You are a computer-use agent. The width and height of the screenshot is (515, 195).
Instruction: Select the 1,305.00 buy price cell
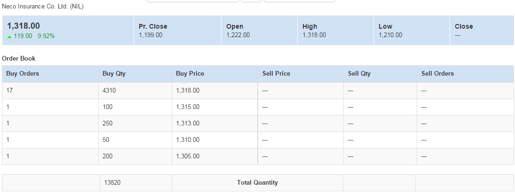(215, 156)
